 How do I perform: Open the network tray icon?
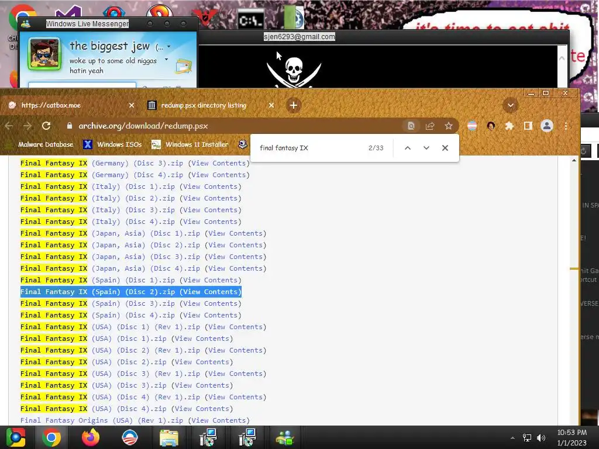coord(527,437)
